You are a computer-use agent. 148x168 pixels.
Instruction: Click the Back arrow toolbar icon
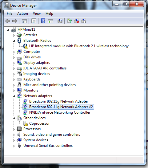[8, 21]
